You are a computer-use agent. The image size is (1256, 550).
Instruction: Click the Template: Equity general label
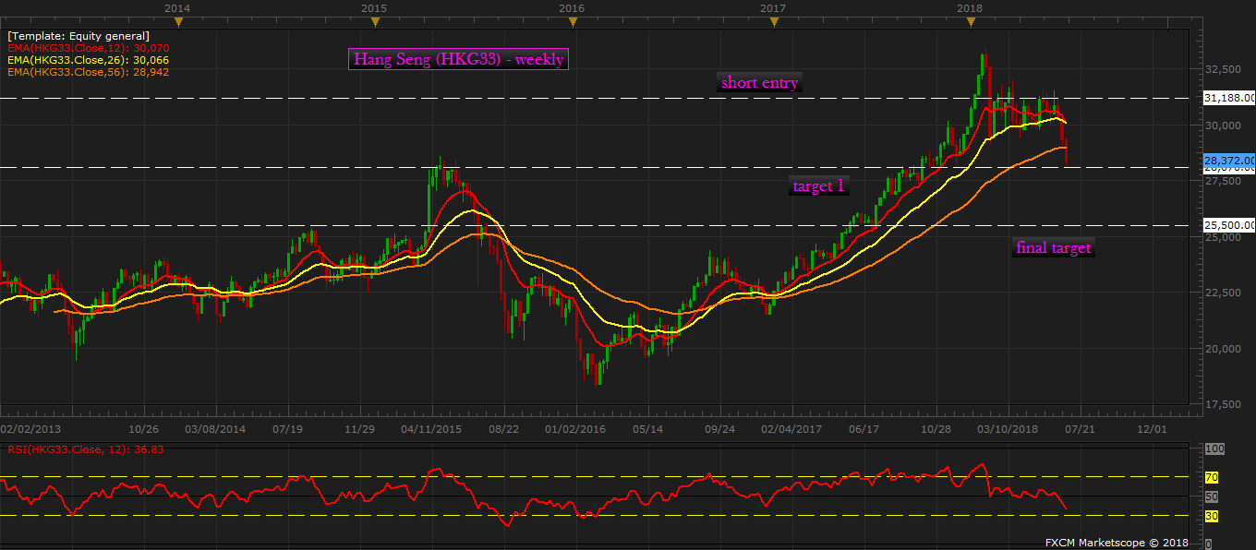[x=78, y=36]
